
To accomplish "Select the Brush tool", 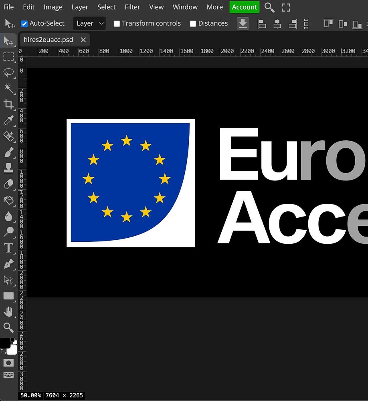I will point(8,152).
